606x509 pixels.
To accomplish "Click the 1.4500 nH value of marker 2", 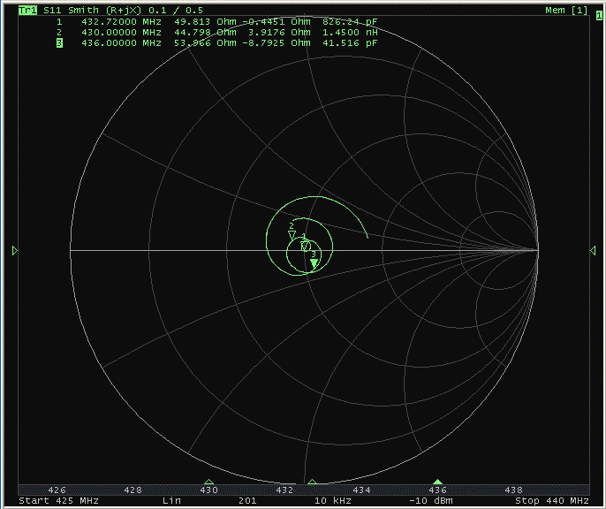I will tap(350, 33).
